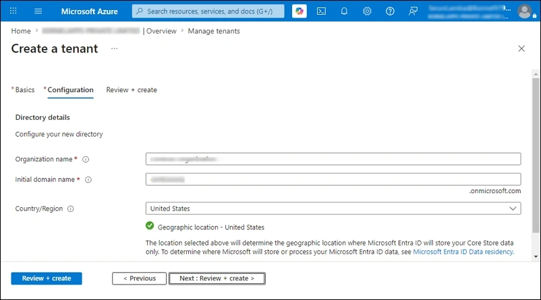Open the account avatar menu
541x300 pixels.
pos(525,11)
